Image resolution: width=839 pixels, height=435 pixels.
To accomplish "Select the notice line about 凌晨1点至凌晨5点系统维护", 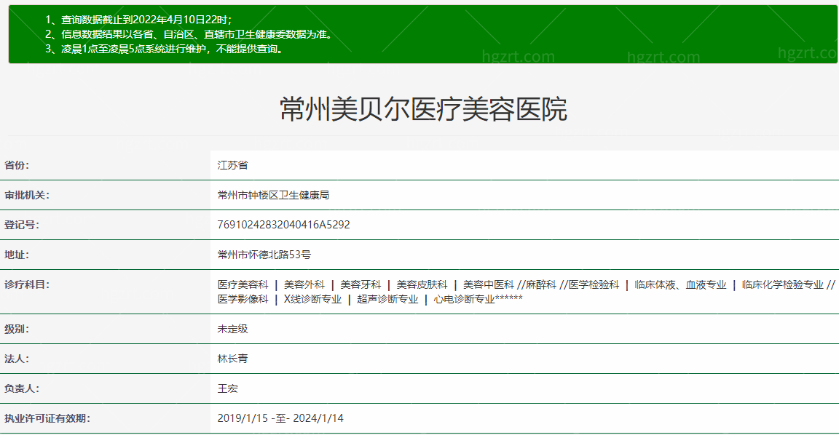I will click(x=165, y=49).
